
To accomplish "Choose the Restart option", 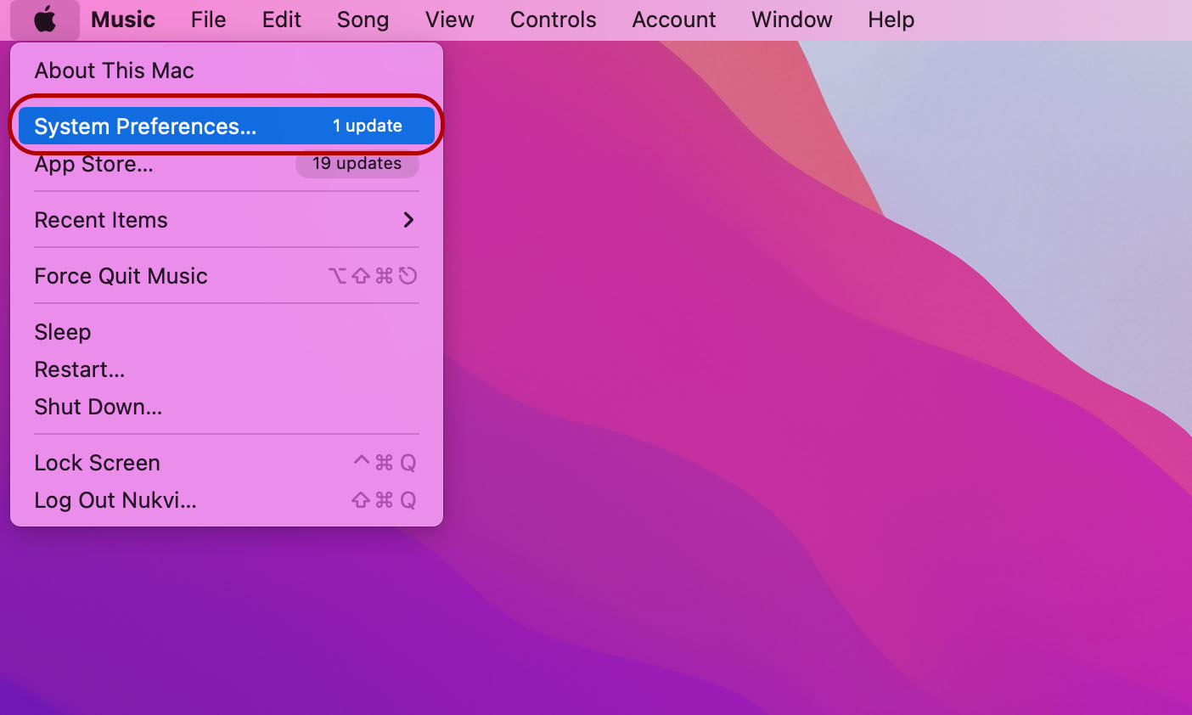I will [80, 369].
